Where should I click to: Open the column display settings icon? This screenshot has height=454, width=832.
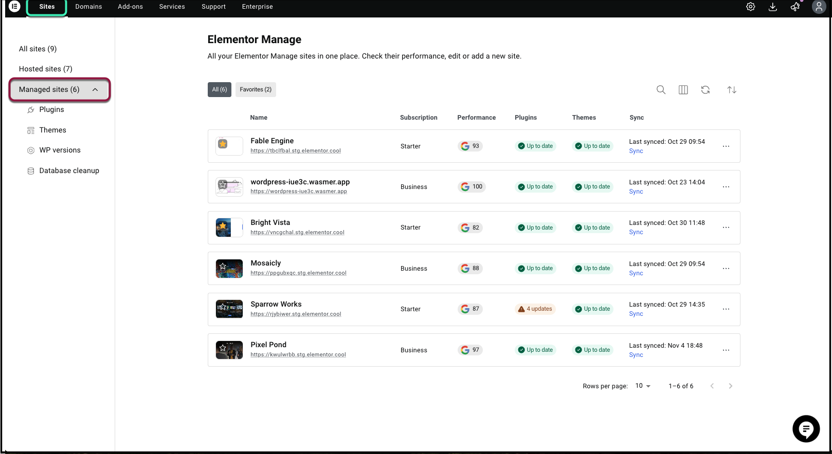click(x=683, y=90)
